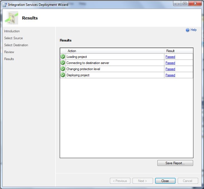Click the green check icon for Loading project
204x189 pixels.
[63, 57]
